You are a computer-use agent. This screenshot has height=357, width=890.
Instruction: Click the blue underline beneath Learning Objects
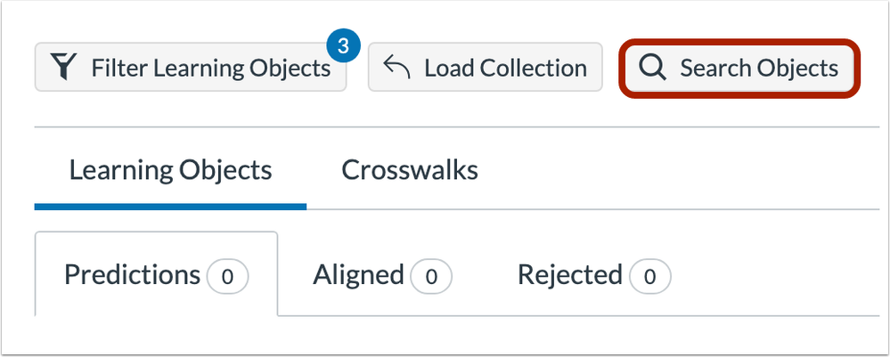coord(170,207)
